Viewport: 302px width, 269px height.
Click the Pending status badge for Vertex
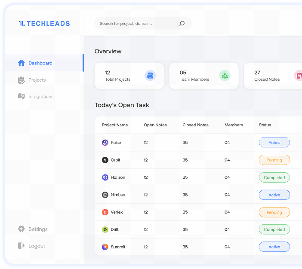click(274, 212)
